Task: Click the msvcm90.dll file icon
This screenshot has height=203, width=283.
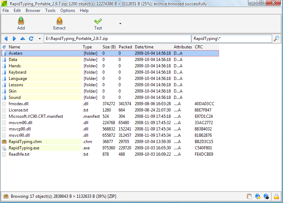Action: pyautogui.click(x=4, y=123)
